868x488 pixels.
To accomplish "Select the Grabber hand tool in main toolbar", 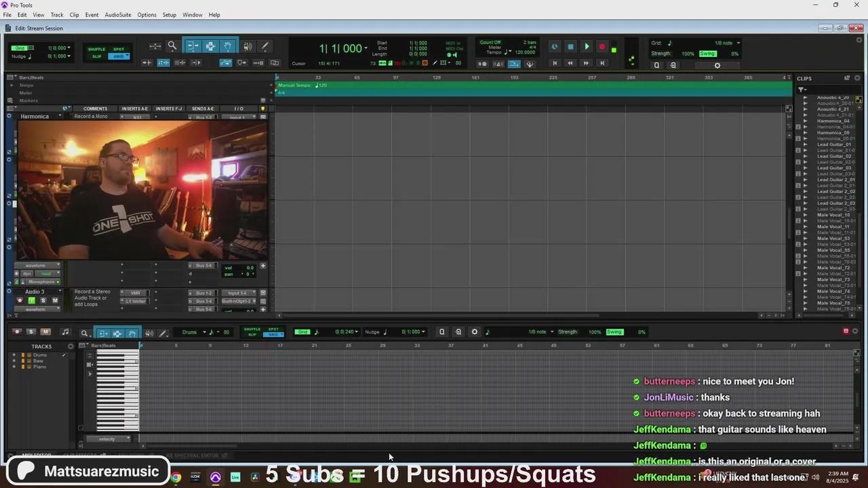I will pos(229,46).
